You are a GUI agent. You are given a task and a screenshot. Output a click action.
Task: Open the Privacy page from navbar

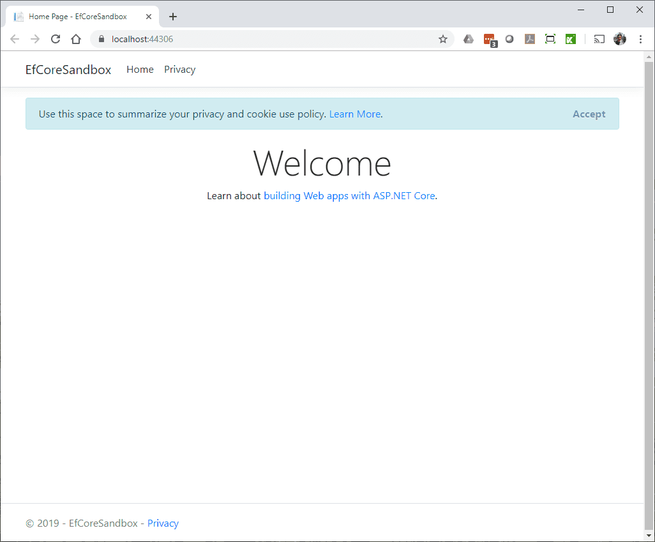[179, 70]
